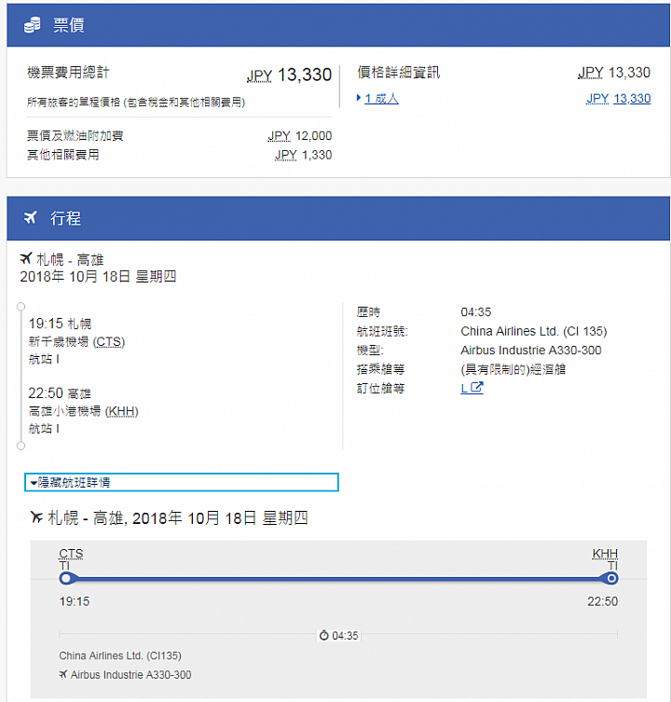Image resolution: width=671 pixels, height=702 pixels.
Task: Click the KHH label above the timeline
Action: coord(605,554)
